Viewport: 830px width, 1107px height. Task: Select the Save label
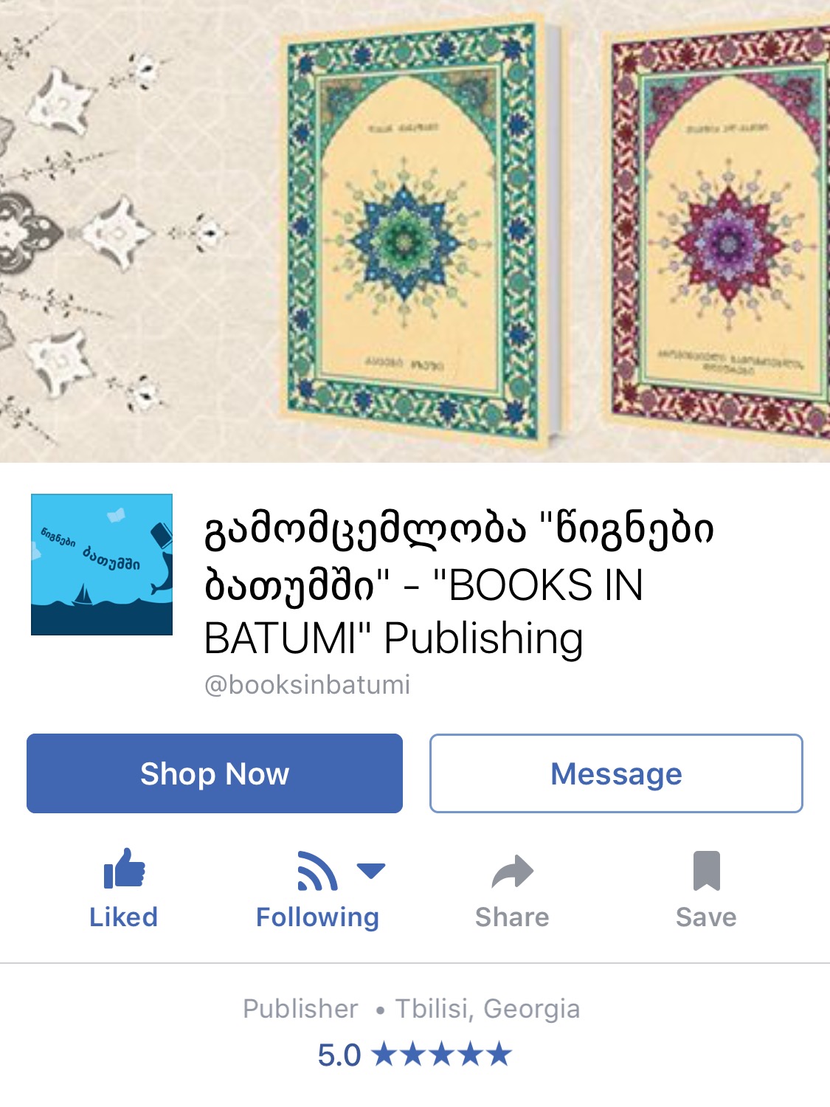pos(706,917)
